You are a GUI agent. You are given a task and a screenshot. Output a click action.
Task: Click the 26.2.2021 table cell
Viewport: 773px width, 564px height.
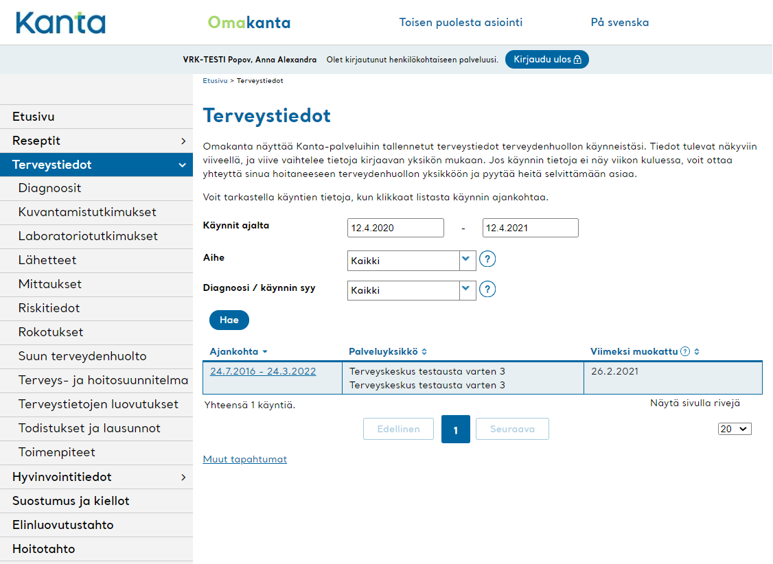tap(673, 378)
